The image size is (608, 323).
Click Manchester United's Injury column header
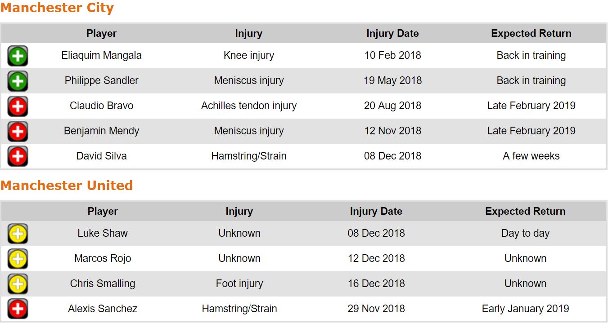pyautogui.click(x=239, y=212)
